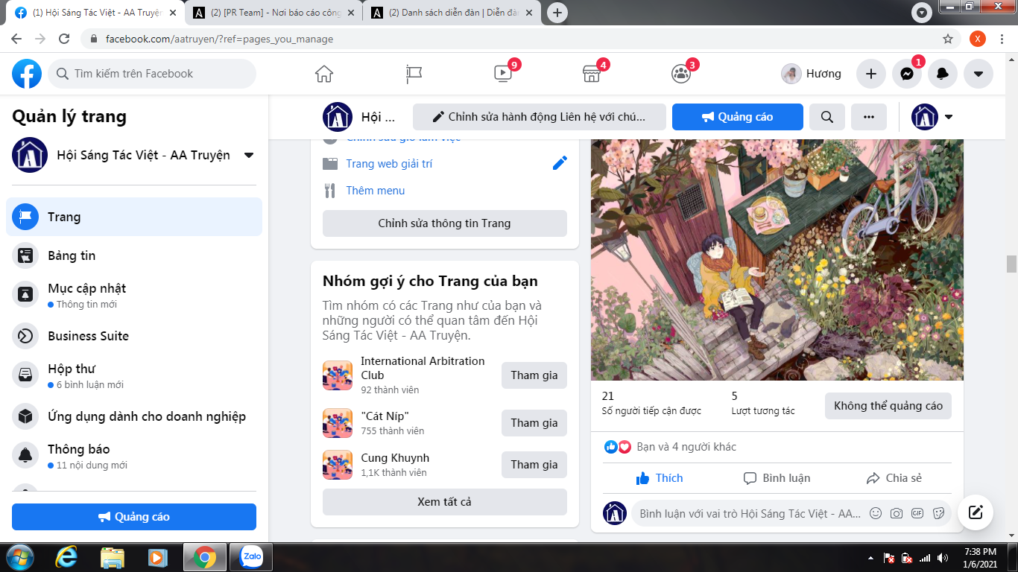Open the page more options ellipsis

tap(869, 117)
